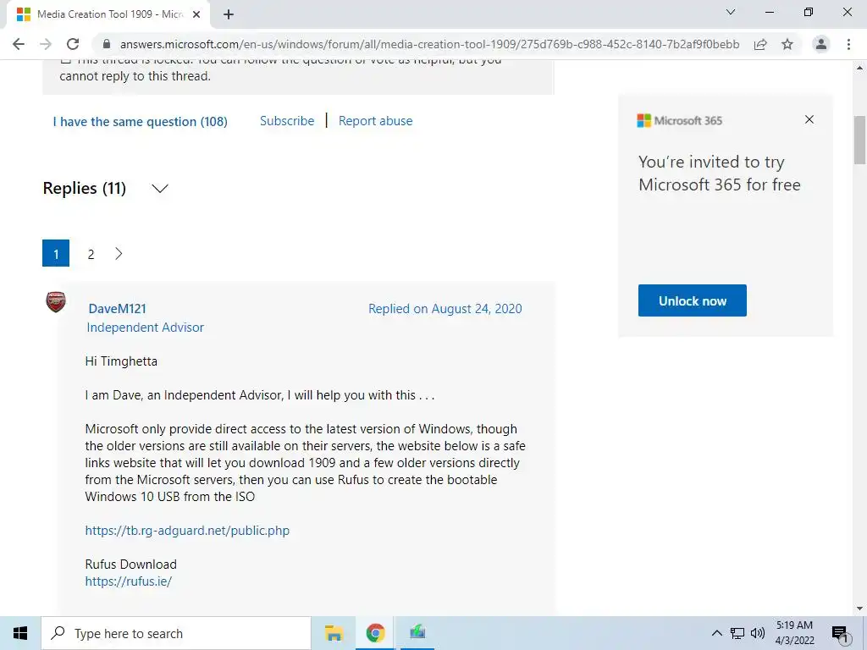Image resolution: width=867 pixels, height=650 pixels.
Task: View site security lock information
Action: click(x=107, y=44)
